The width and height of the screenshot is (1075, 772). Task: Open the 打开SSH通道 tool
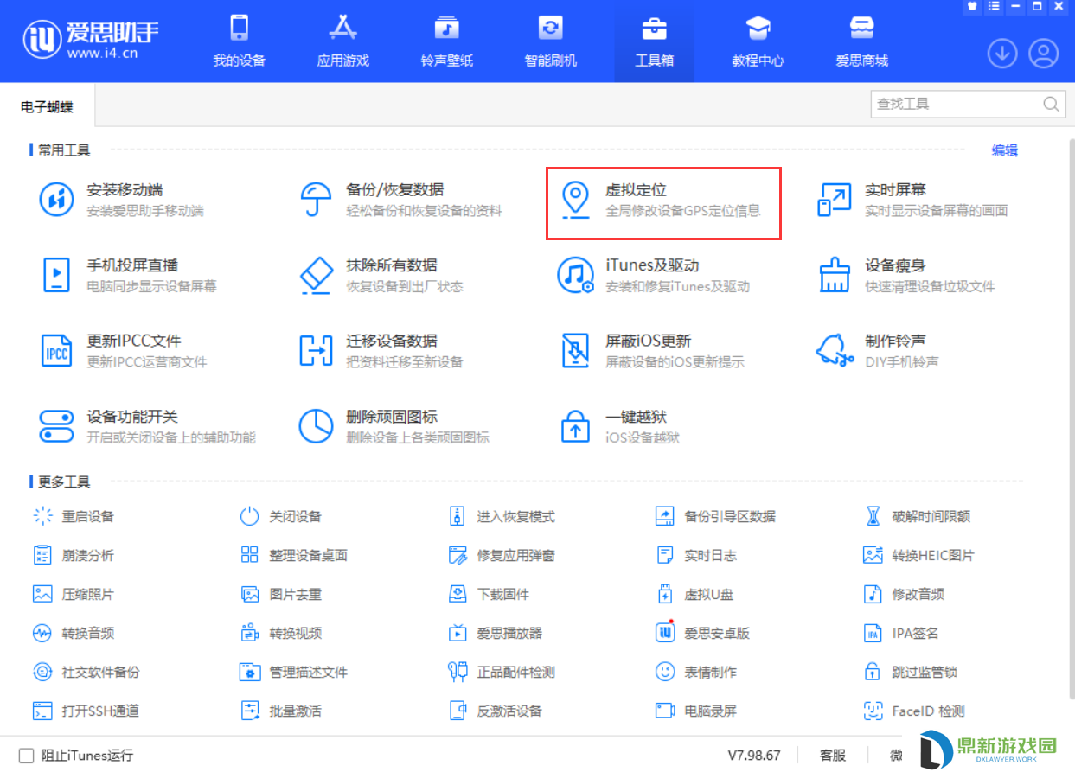(x=86, y=711)
